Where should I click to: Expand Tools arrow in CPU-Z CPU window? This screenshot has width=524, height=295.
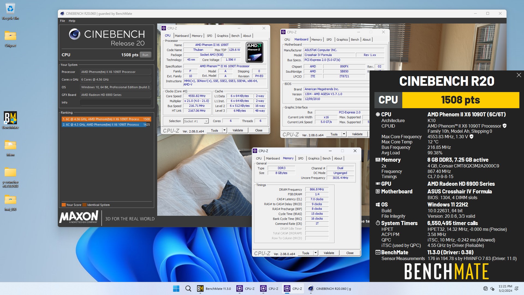click(x=224, y=130)
